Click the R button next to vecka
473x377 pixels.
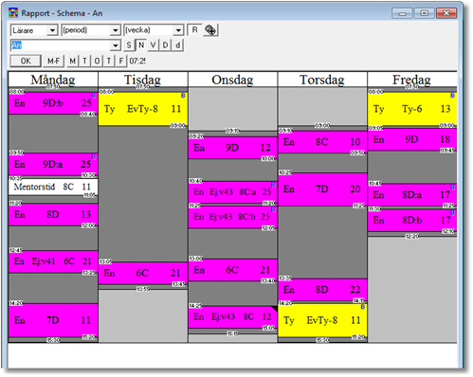194,30
